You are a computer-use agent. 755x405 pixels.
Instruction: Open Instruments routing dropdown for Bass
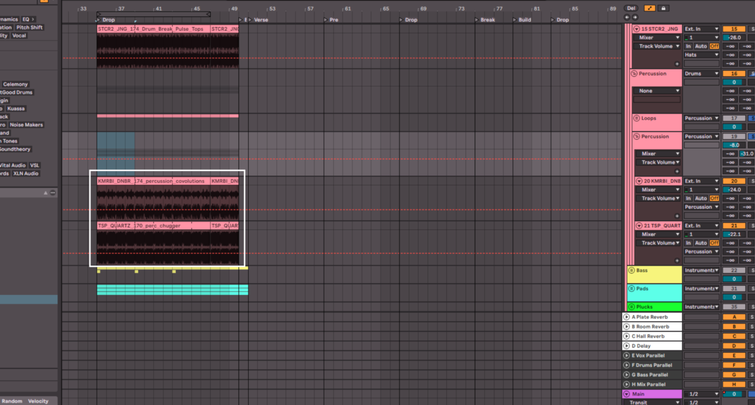tap(702, 271)
